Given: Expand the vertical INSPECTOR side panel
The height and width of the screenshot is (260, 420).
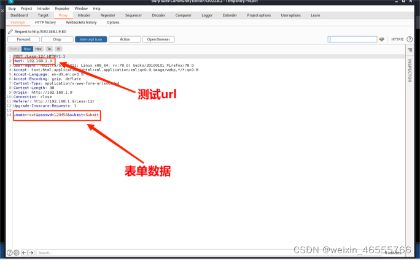Looking at the screenshot, I should click(x=410, y=71).
